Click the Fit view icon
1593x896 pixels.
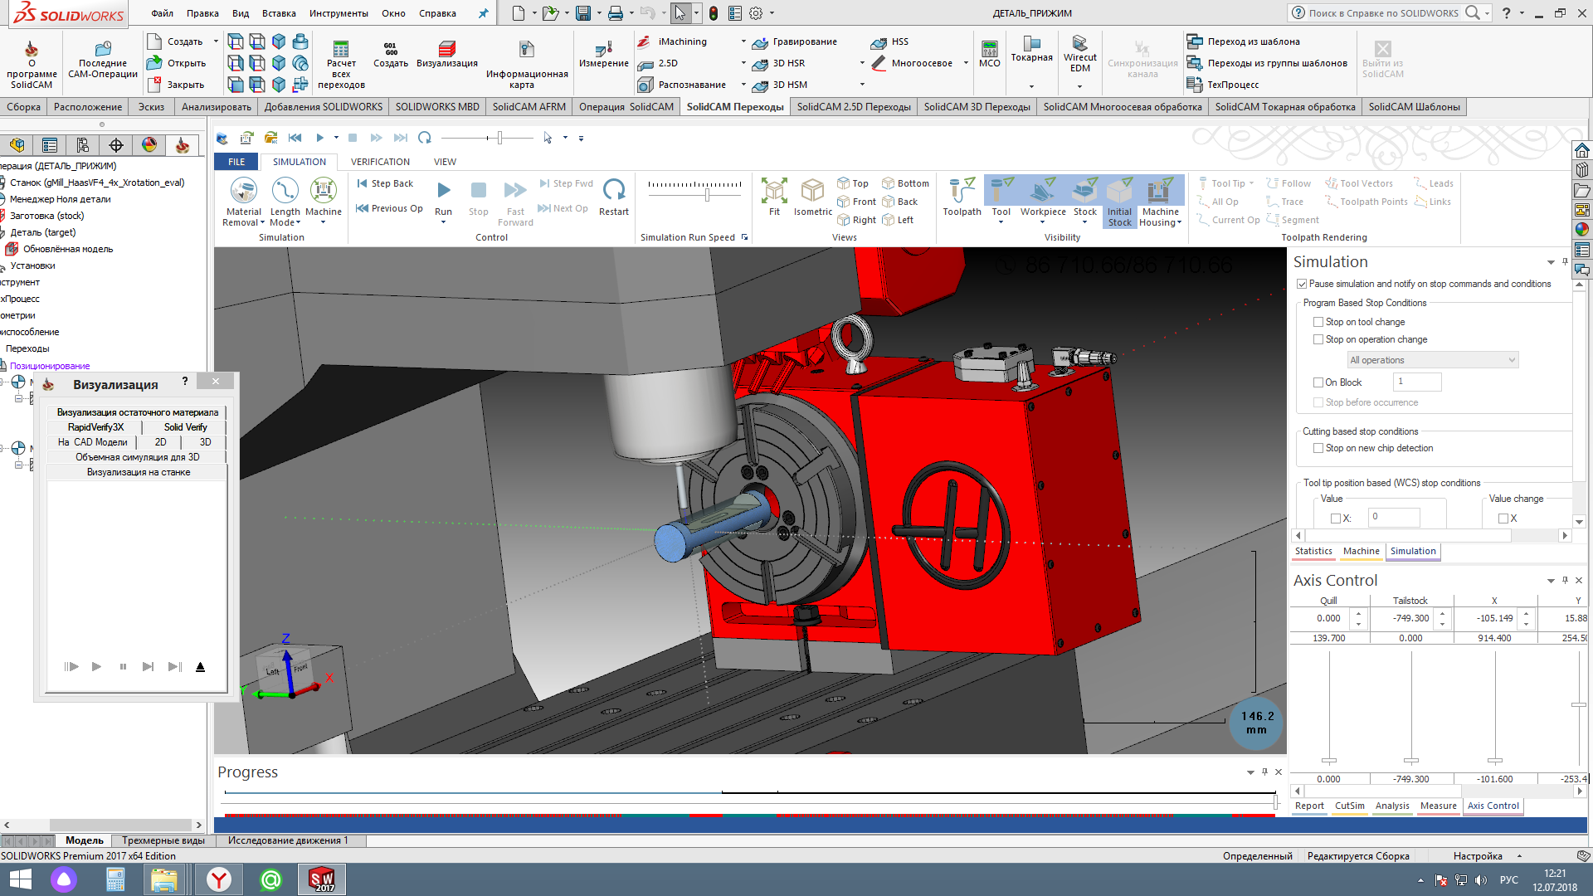click(x=774, y=192)
